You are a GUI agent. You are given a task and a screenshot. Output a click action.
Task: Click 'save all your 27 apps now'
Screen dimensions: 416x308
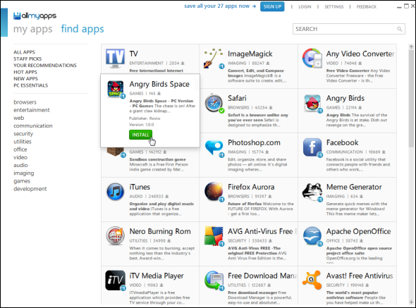point(220,6)
